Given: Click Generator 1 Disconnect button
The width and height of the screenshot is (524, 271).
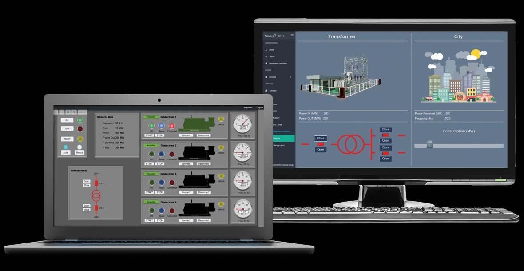Looking at the screenshot, I should [x=203, y=135].
